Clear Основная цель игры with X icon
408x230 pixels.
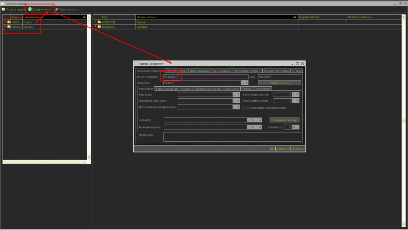point(238,101)
